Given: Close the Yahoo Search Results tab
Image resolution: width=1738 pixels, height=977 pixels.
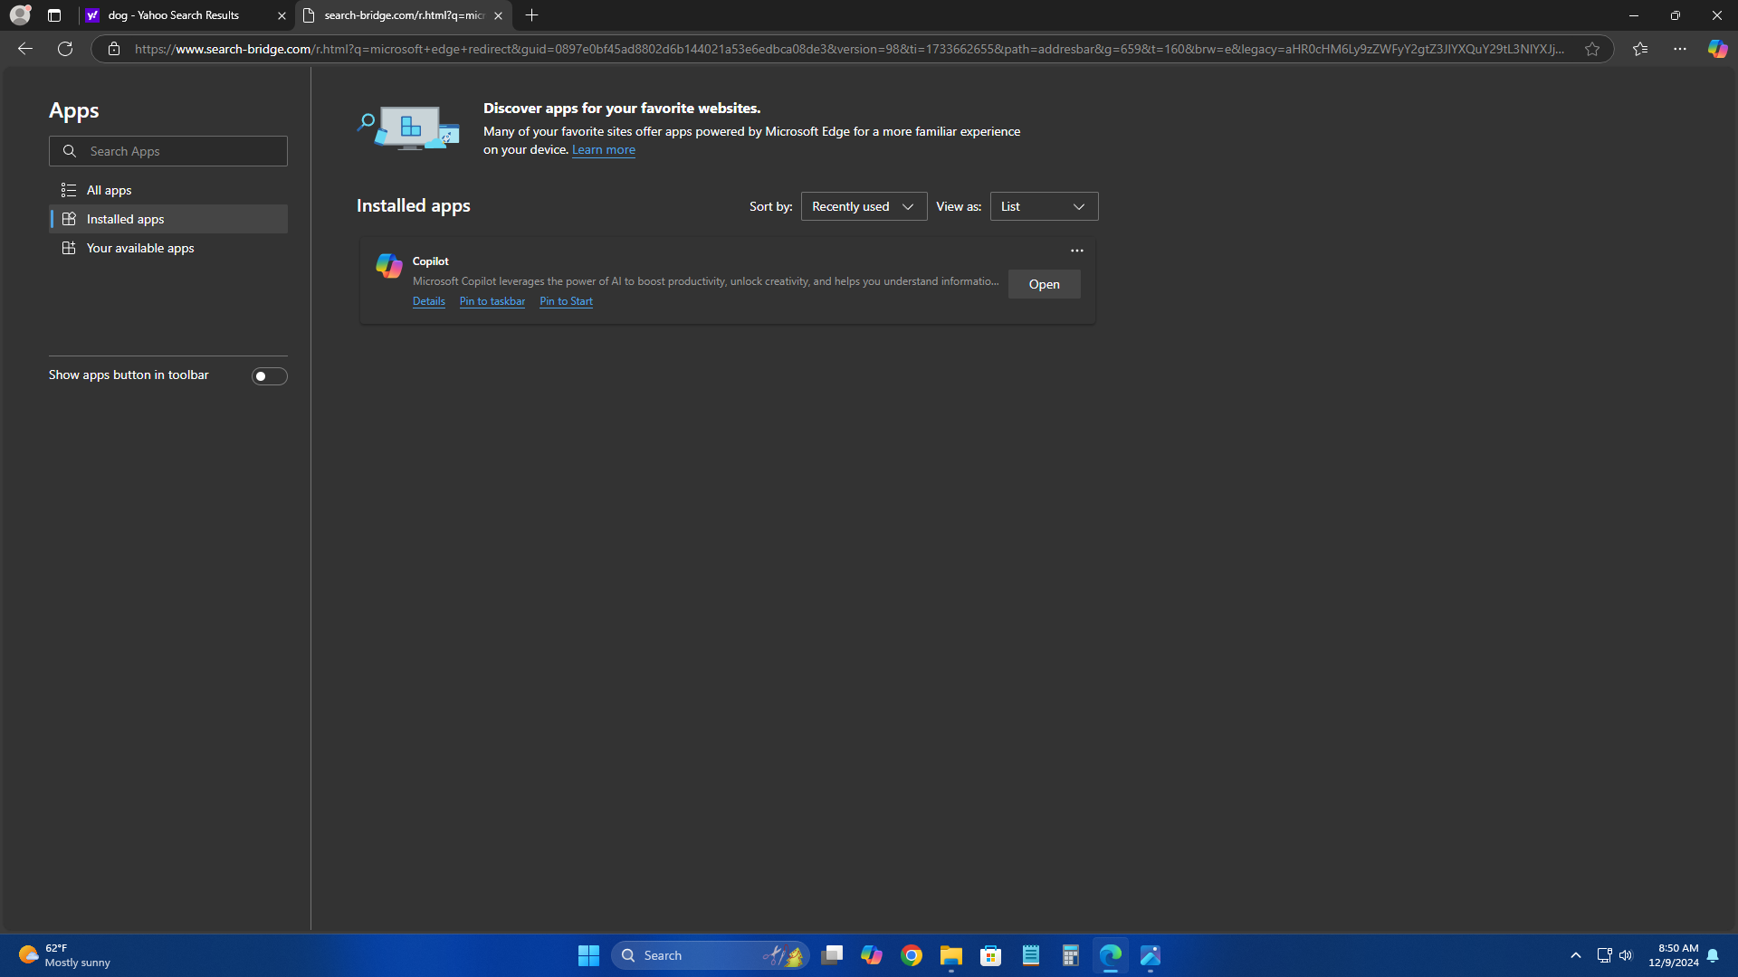Looking at the screenshot, I should [282, 15].
